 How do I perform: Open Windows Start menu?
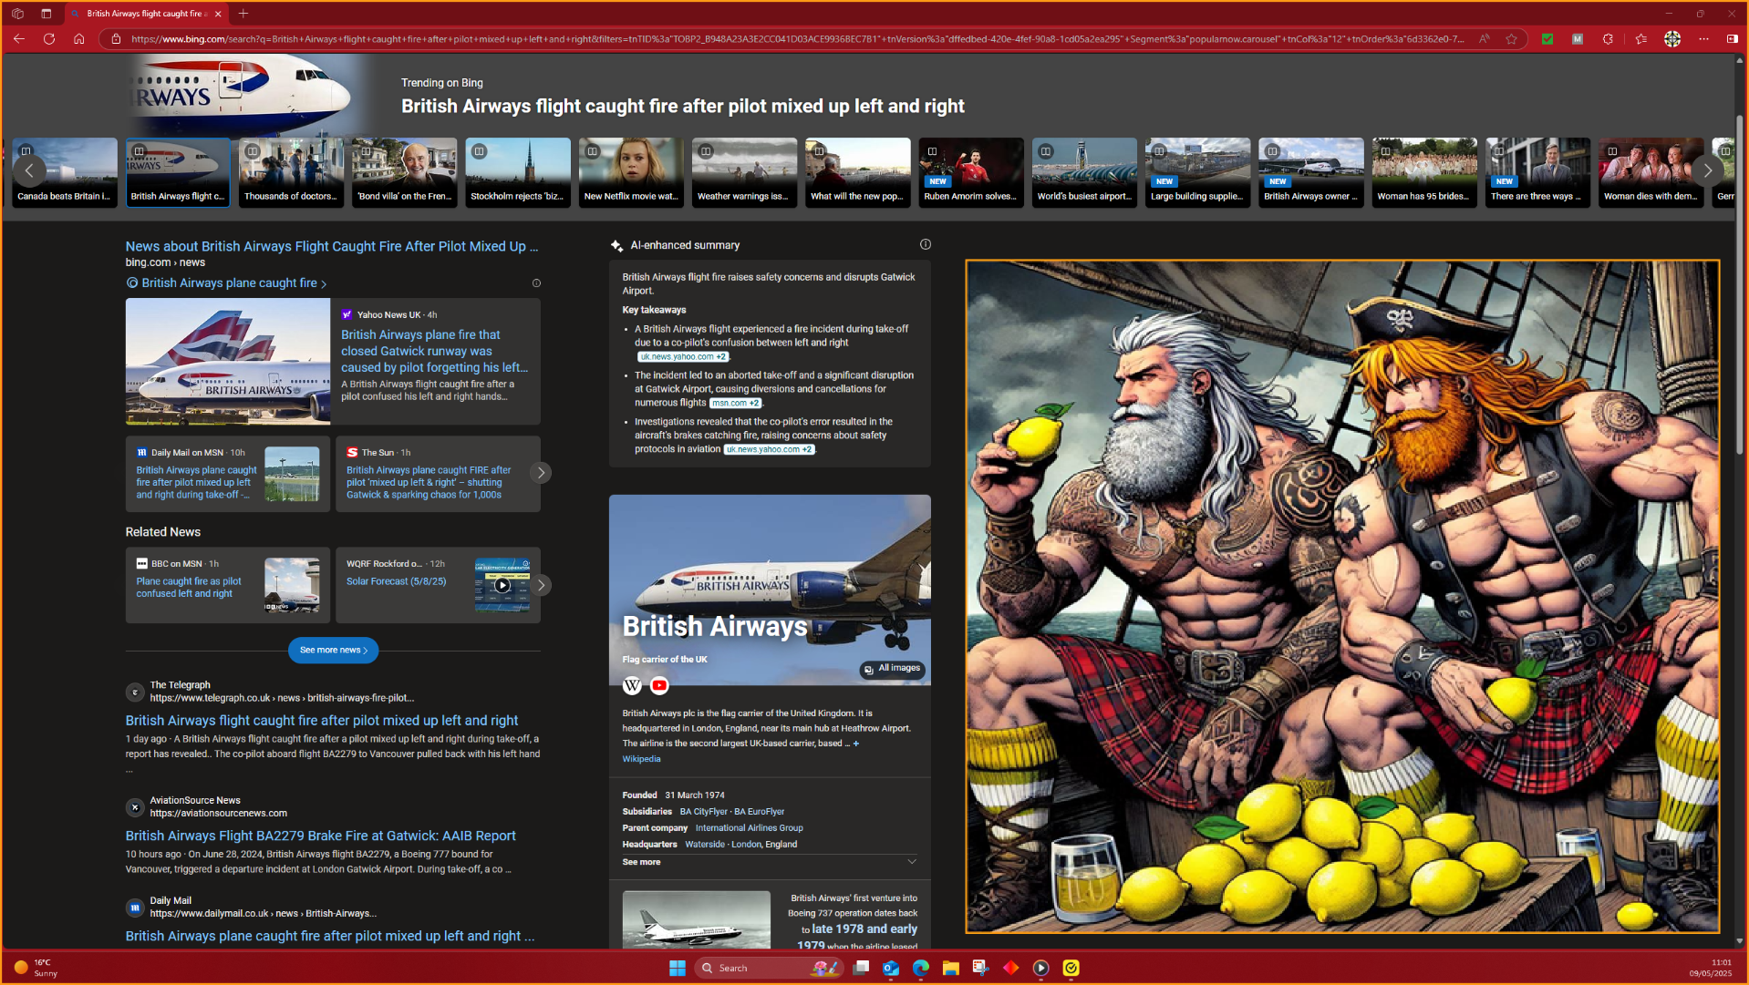(x=678, y=968)
